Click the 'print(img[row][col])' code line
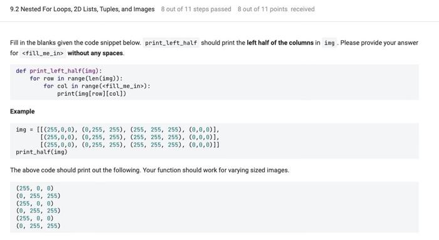Screen dimensions: 439x240 pos(92,93)
